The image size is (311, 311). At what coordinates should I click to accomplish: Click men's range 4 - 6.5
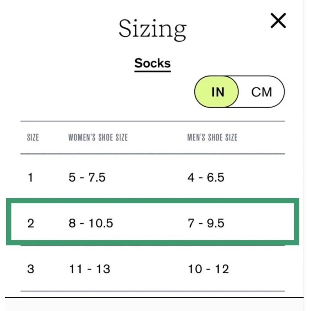(x=206, y=177)
